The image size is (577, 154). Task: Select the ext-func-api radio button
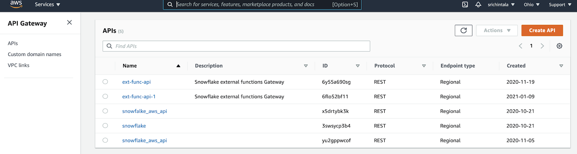105,82
